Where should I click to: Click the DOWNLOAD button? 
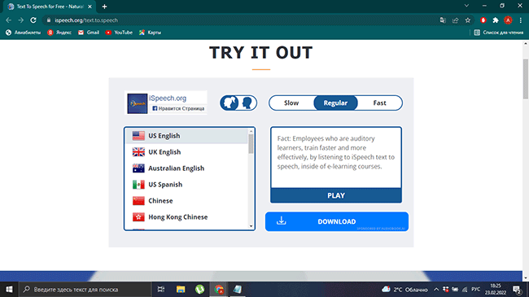pyautogui.click(x=337, y=221)
